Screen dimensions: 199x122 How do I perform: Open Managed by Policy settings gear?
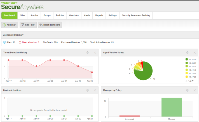pos(187,90)
